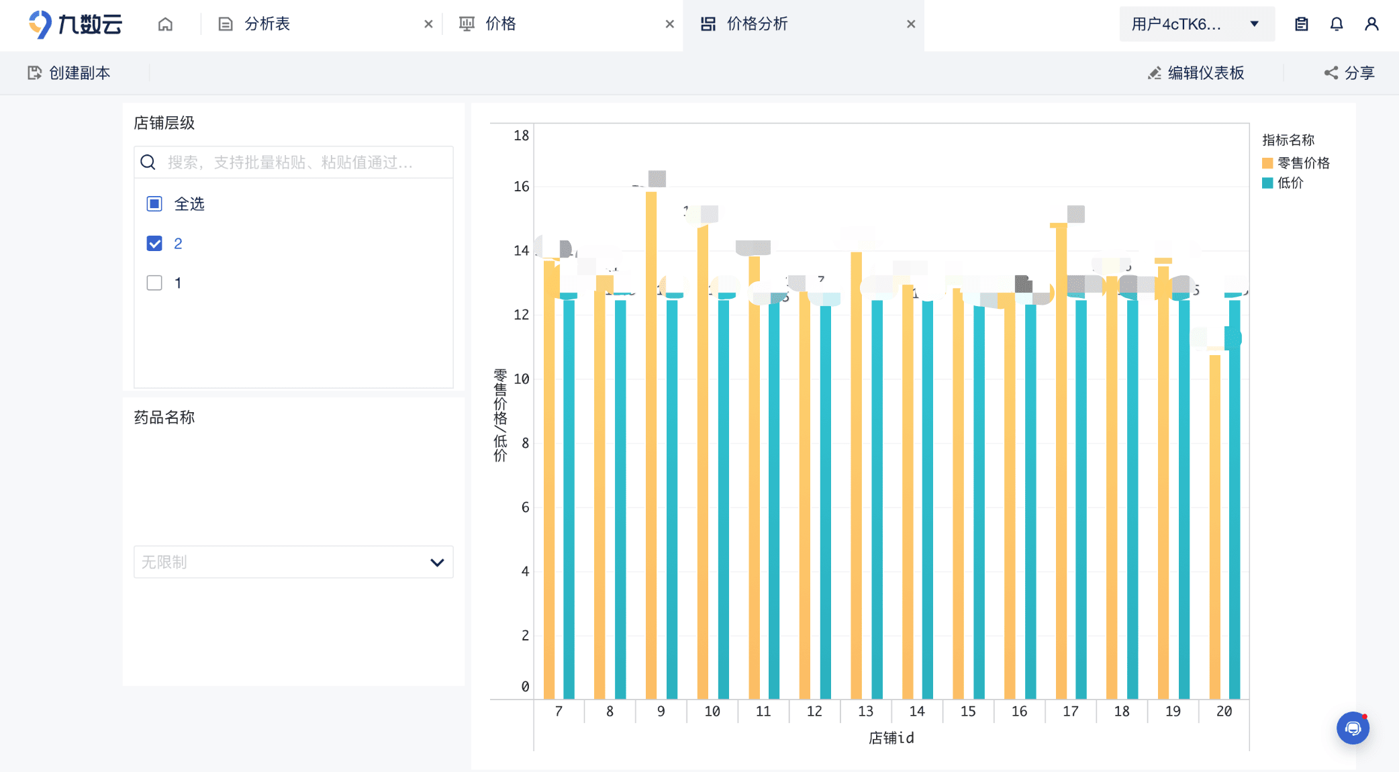Open the user profile icon
Image resolution: width=1399 pixels, height=772 pixels.
click(1371, 24)
